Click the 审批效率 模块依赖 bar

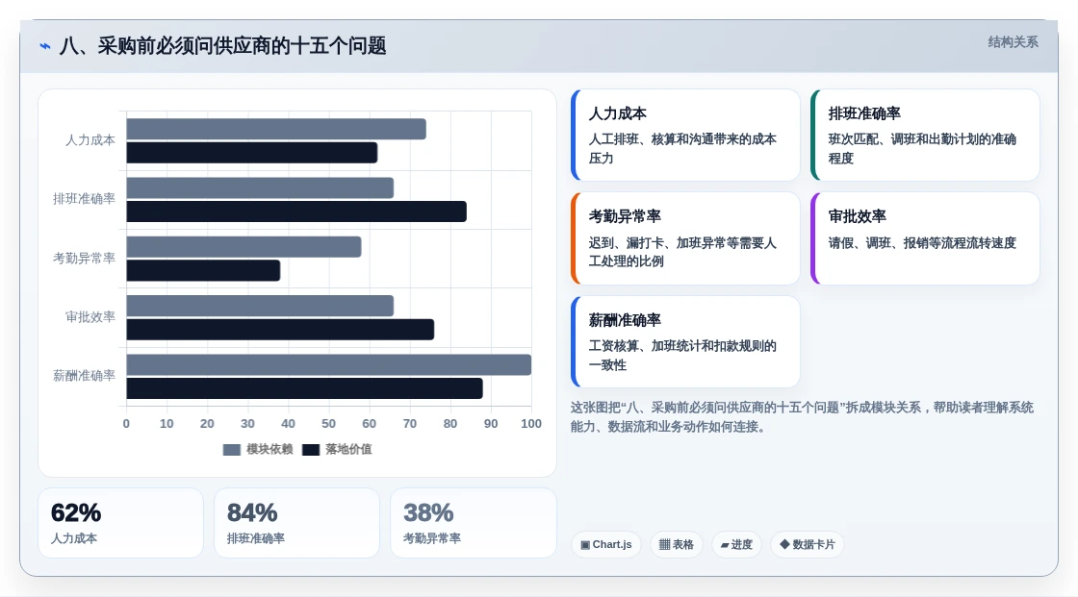260,306
